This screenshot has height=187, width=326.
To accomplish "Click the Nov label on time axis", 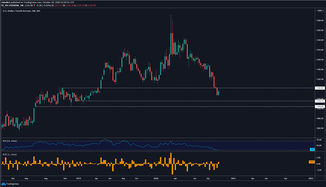I will coord(65,178).
